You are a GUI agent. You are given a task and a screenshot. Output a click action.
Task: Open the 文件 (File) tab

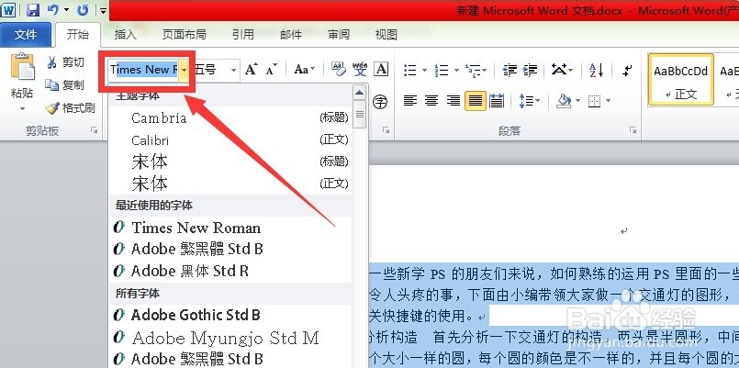pos(26,34)
